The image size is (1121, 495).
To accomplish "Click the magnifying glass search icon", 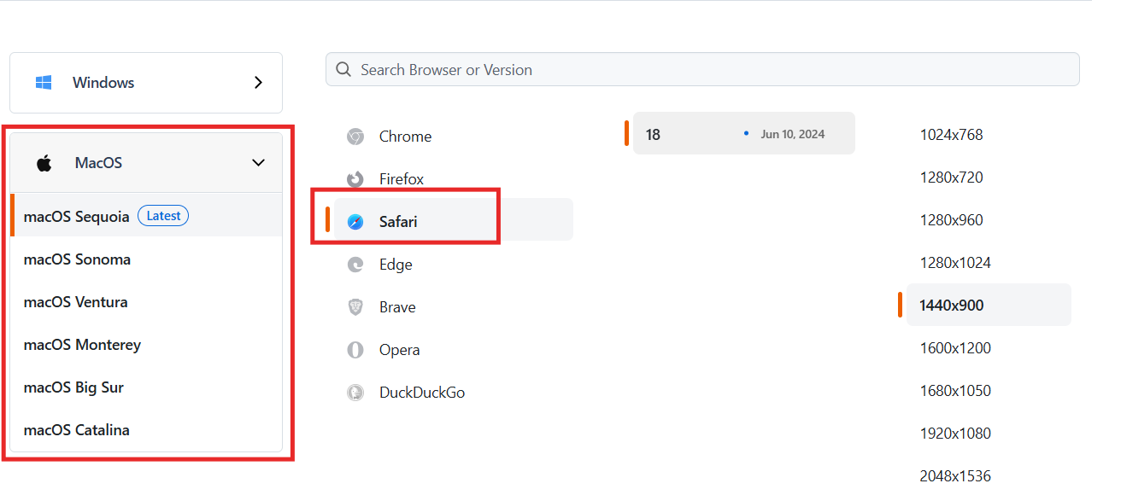I will 343,68.
